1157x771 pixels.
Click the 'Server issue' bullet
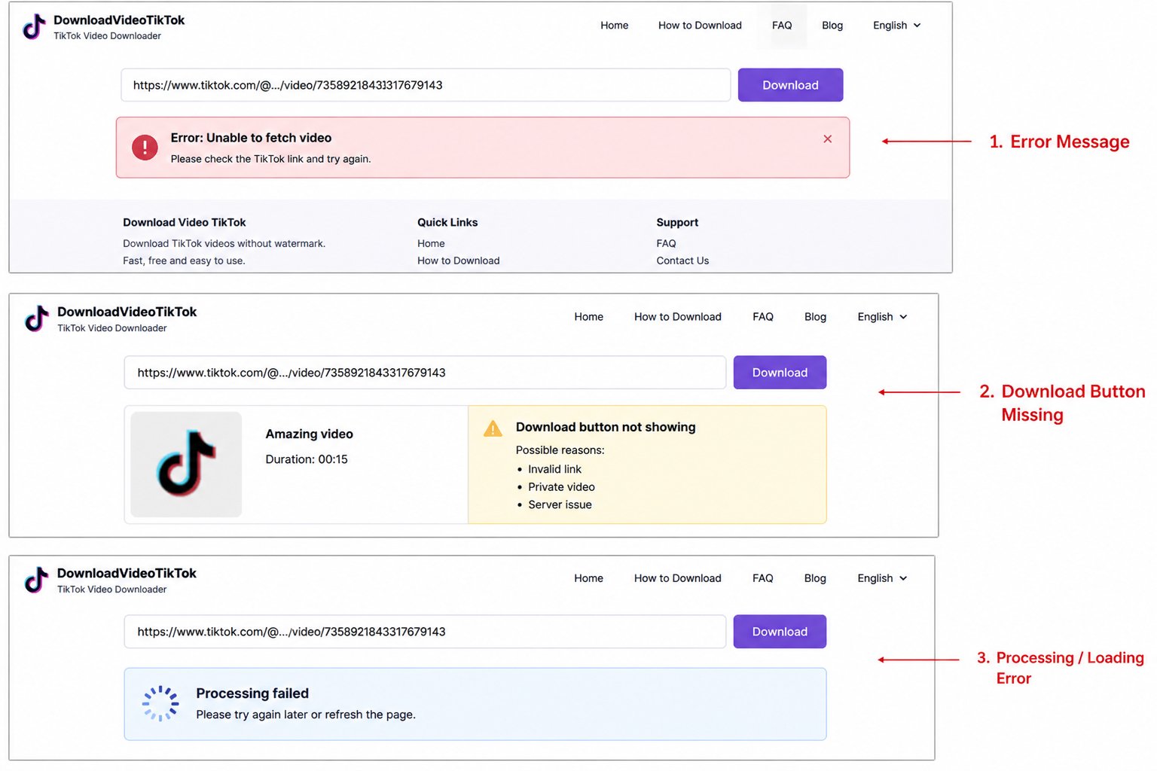point(560,505)
